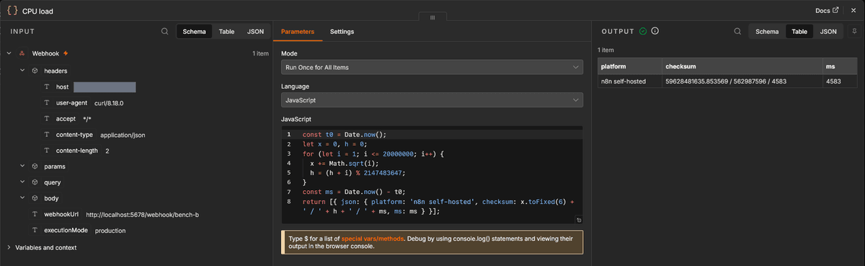Image resolution: width=865 pixels, height=266 pixels.
Task: Click the checksum value cell
Action: coord(742,81)
